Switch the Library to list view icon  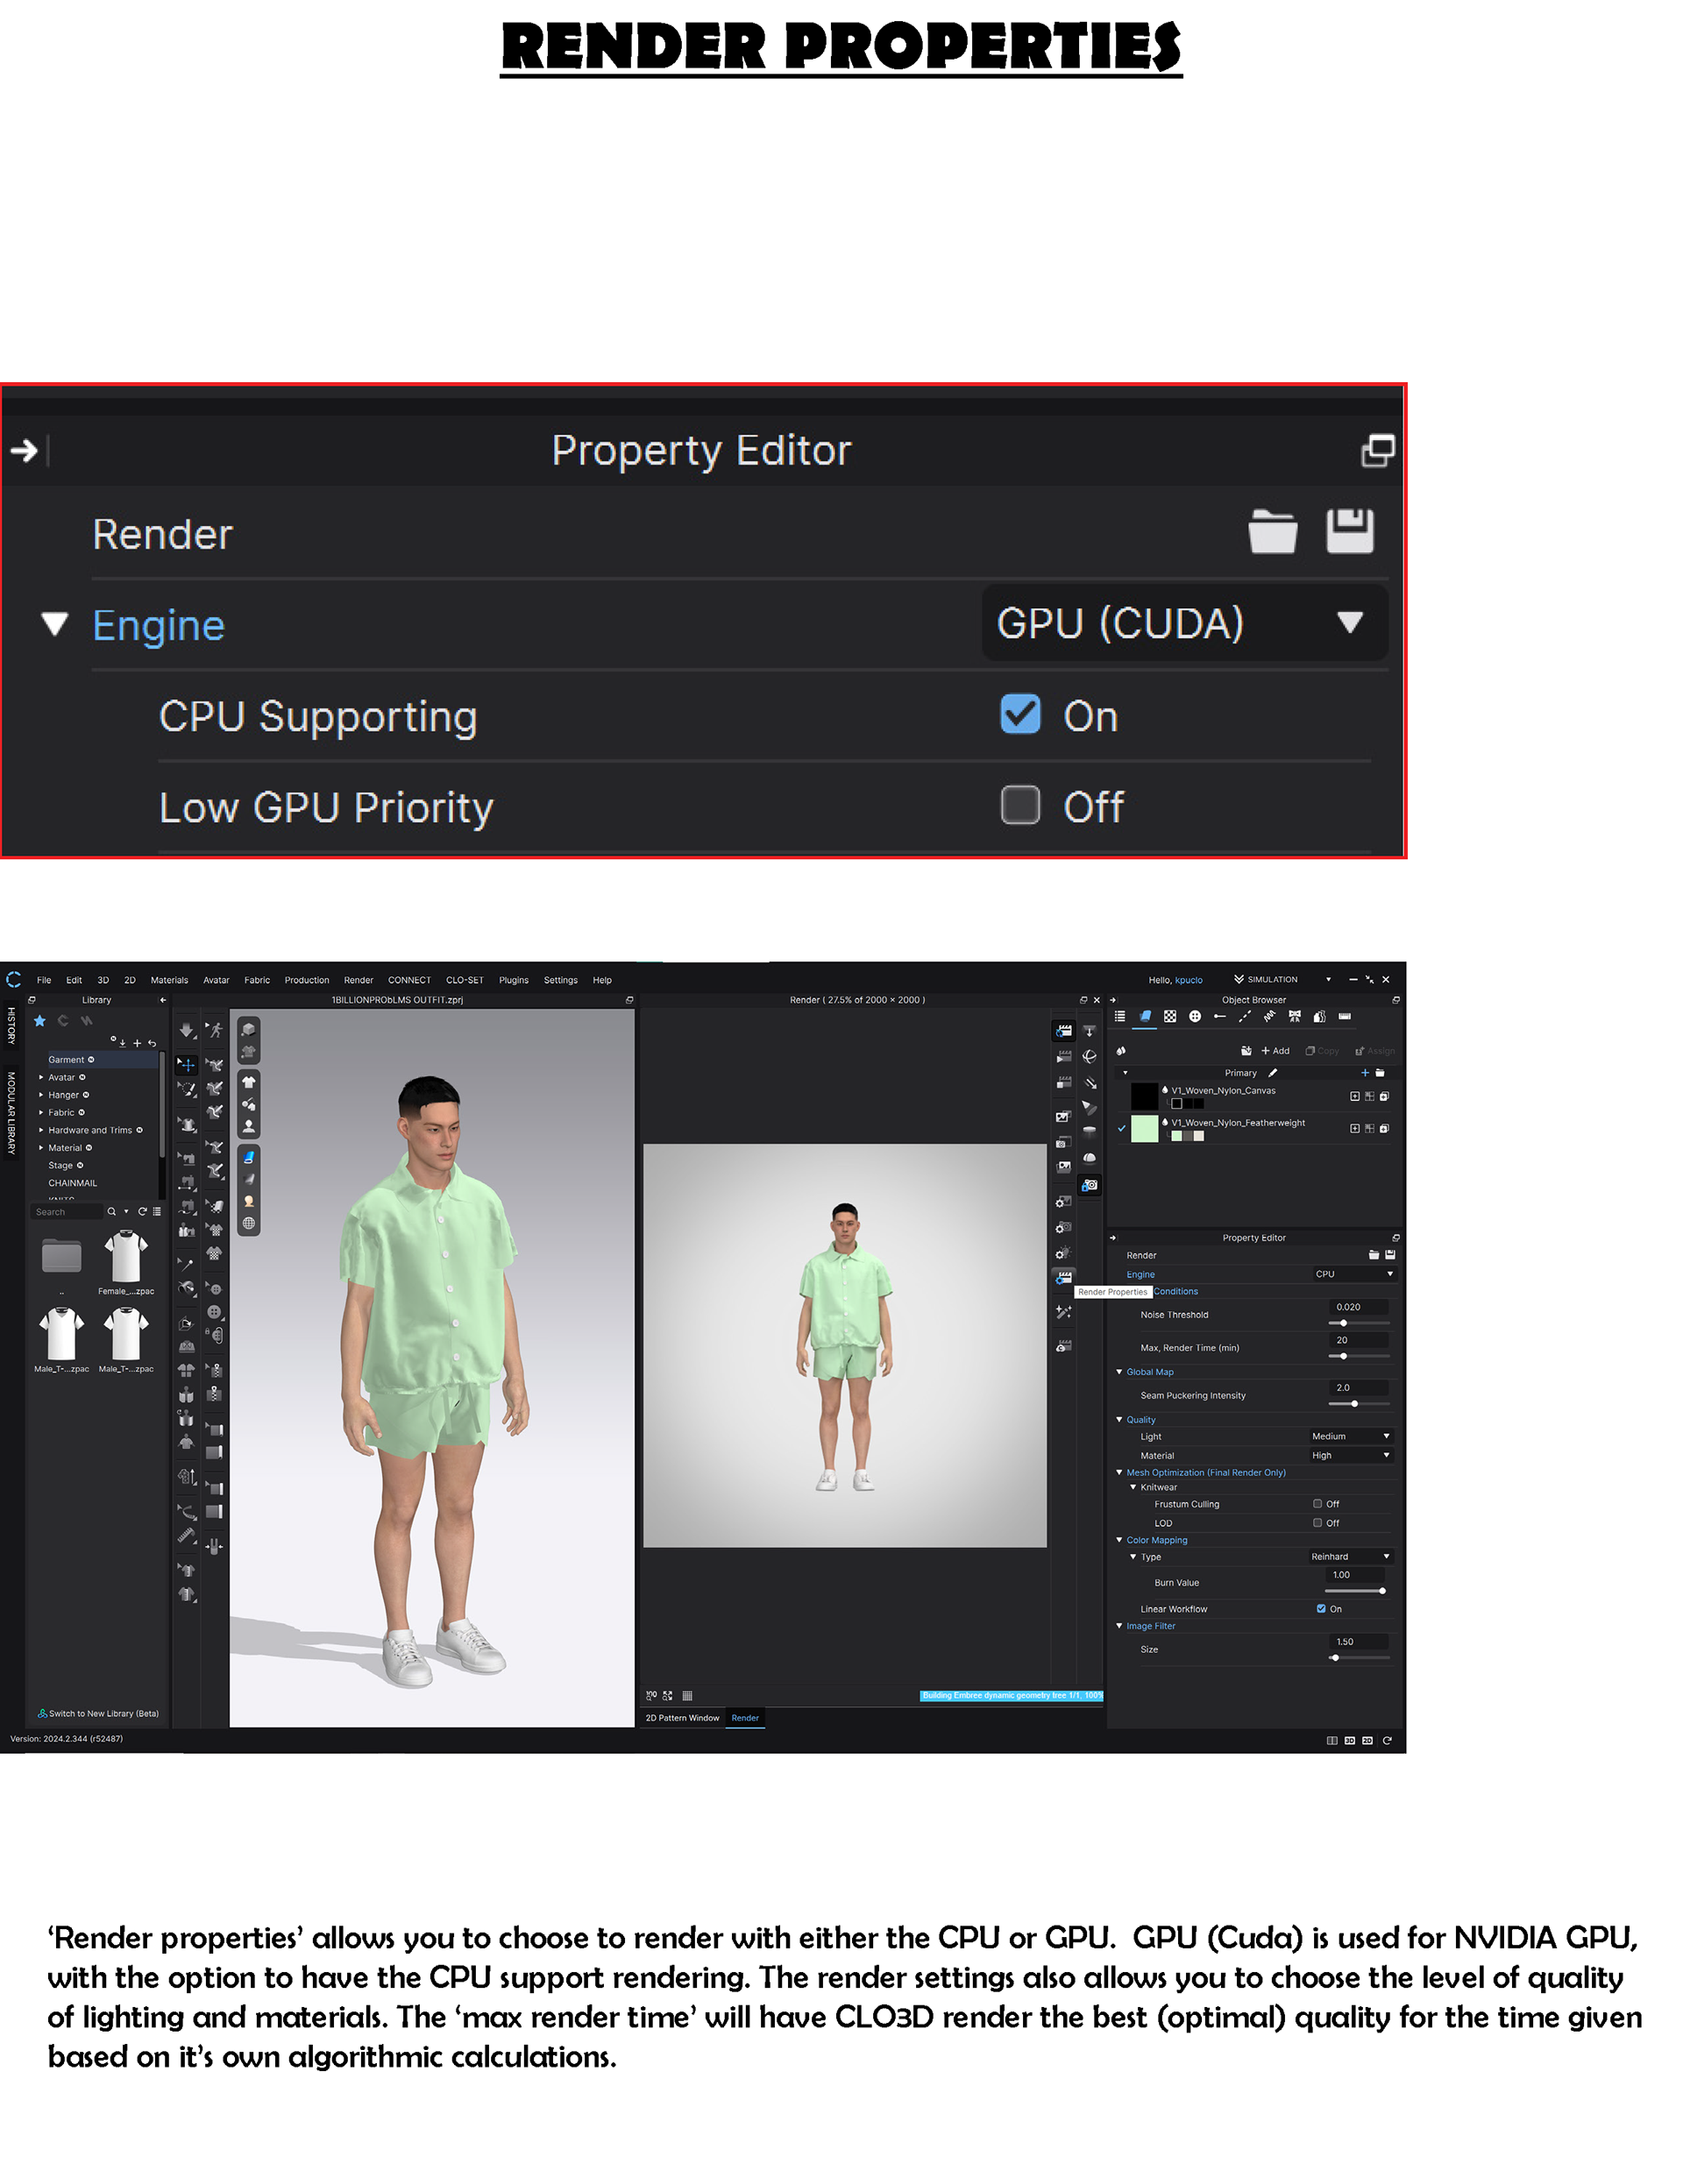157,1211
